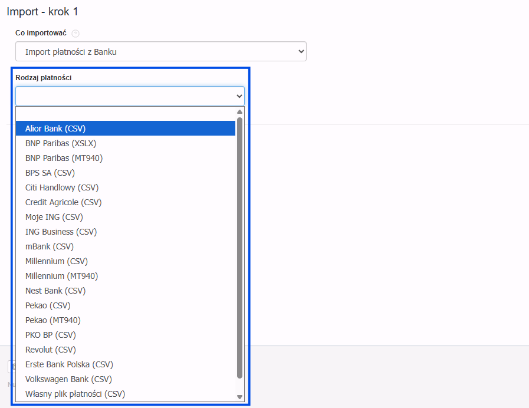This screenshot has width=529, height=408.
Task: Choose 'Volkswagen Bank (CSV)'
Action: tap(126, 379)
